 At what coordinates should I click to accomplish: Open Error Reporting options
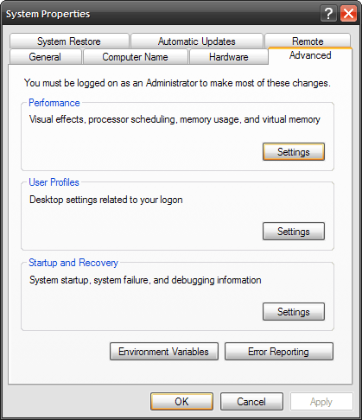click(279, 352)
